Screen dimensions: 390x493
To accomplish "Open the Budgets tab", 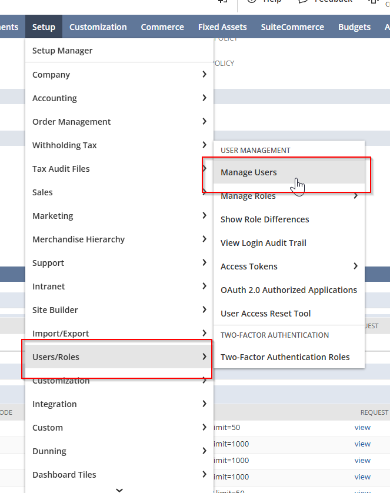I will click(354, 26).
